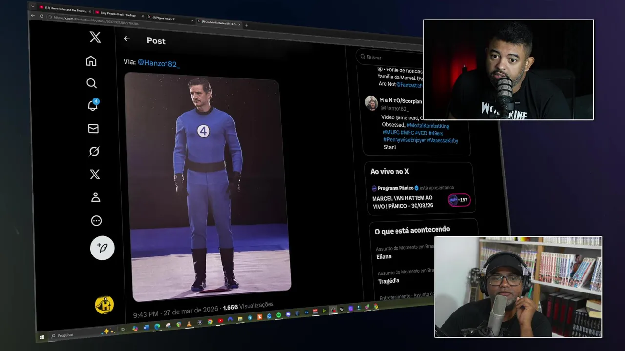Click the O que está acontecendo heading

(x=412, y=230)
